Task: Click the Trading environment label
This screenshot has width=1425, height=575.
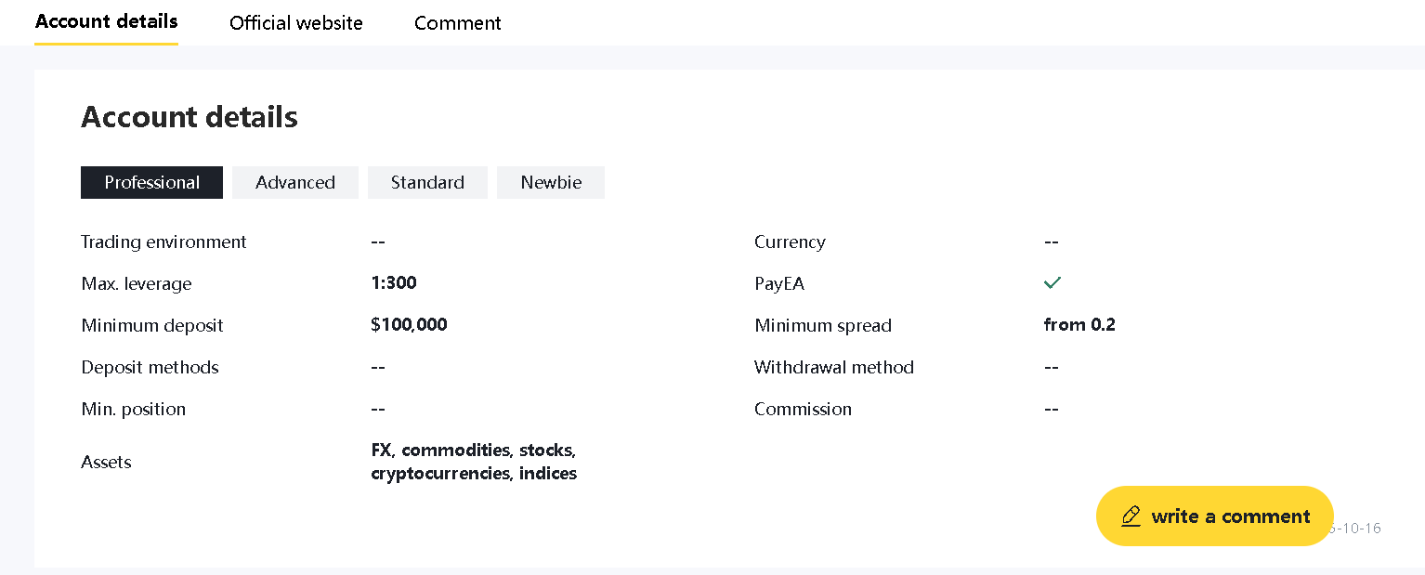Action: [163, 242]
